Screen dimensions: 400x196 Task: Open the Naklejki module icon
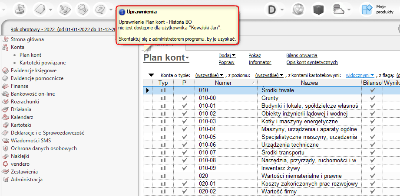(5, 156)
